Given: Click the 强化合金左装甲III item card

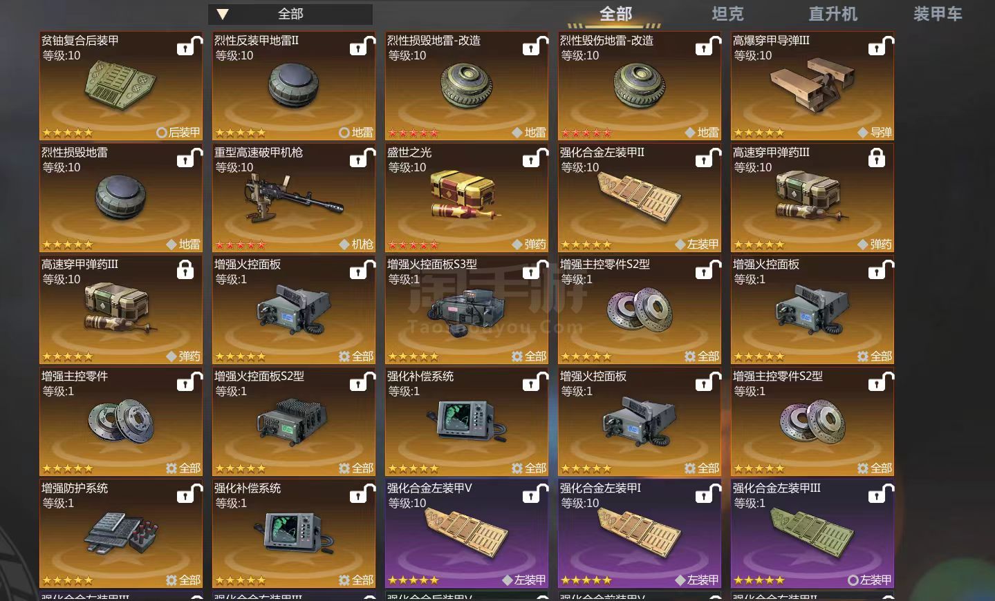Looking at the screenshot, I should point(812,534).
